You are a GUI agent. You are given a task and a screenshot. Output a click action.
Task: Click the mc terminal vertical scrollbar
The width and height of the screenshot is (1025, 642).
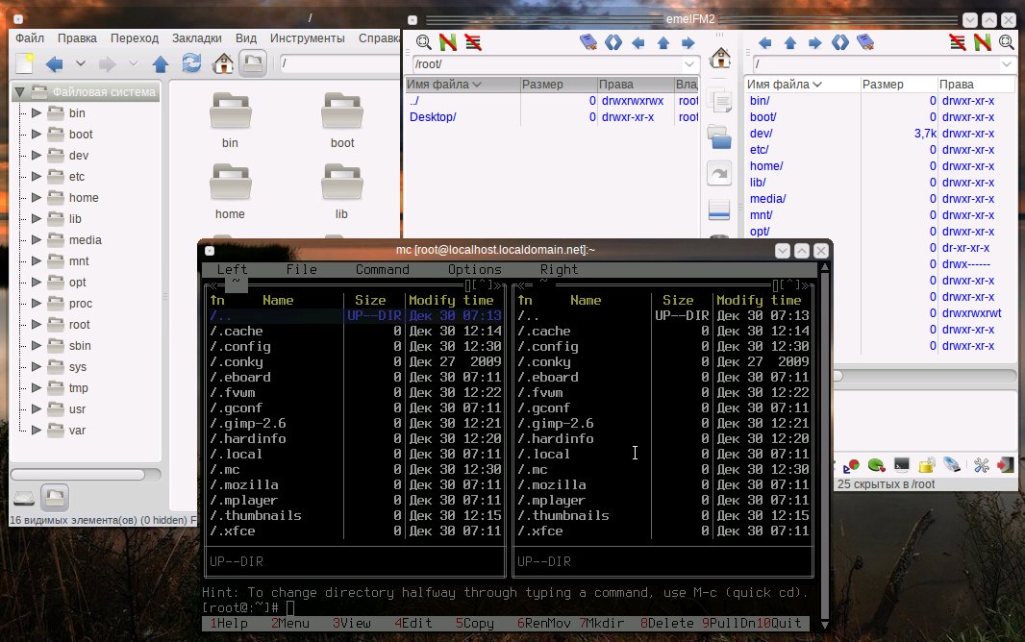pos(825,446)
